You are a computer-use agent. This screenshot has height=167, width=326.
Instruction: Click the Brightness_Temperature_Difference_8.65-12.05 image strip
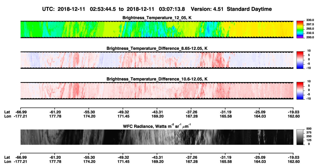[x=157, y=60]
